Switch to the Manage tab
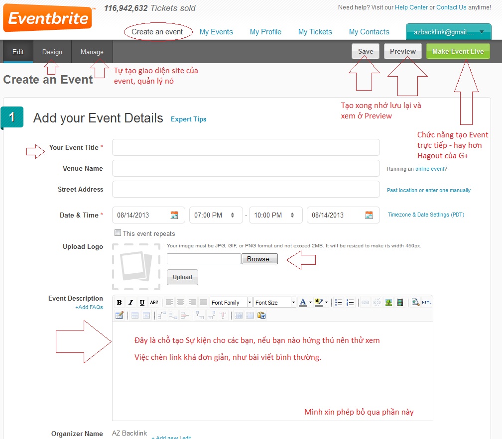The image size is (502, 439). 92,52
